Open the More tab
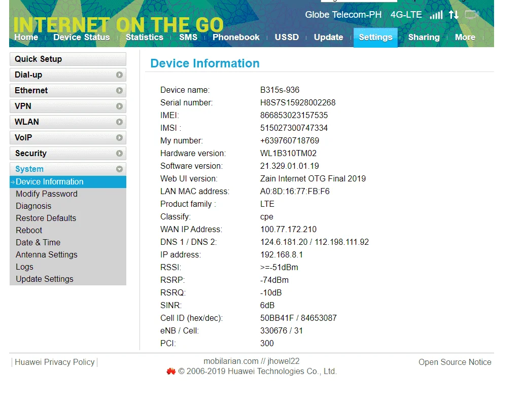 pos(465,37)
